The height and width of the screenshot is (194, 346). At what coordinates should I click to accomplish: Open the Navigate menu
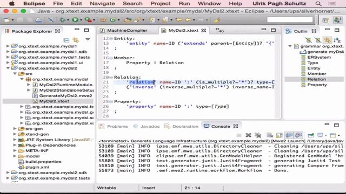tap(102, 4)
